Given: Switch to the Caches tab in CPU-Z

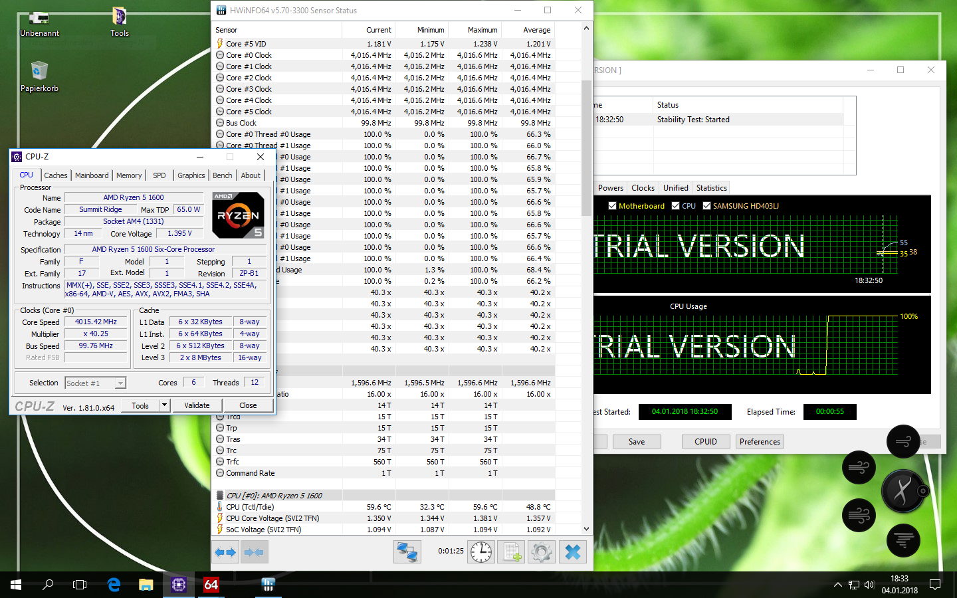Looking at the screenshot, I should (x=56, y=175).
